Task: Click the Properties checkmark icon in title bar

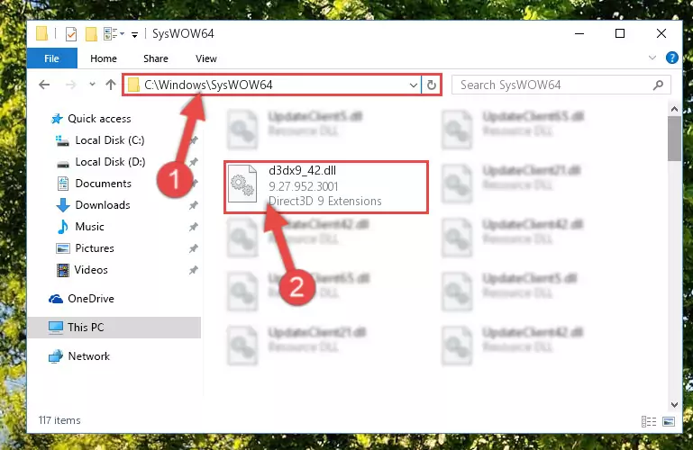Action: click(70, 34)
